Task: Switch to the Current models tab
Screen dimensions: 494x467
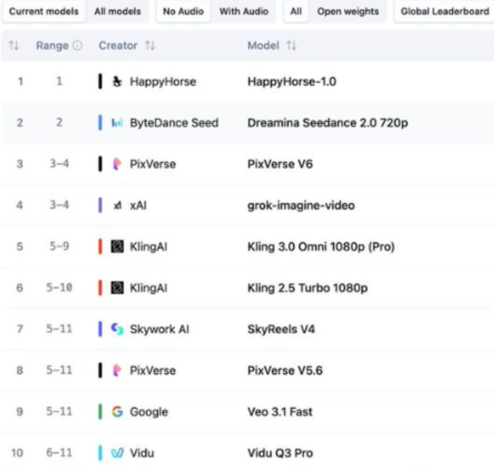Action: (44, 12)
